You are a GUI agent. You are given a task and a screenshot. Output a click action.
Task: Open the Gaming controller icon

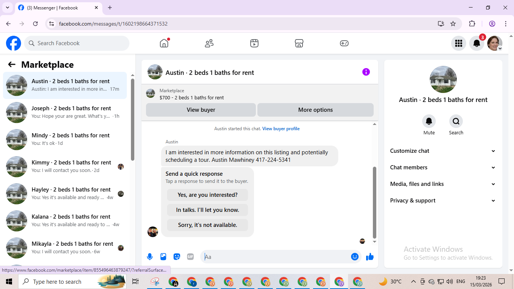coord(344,43)
